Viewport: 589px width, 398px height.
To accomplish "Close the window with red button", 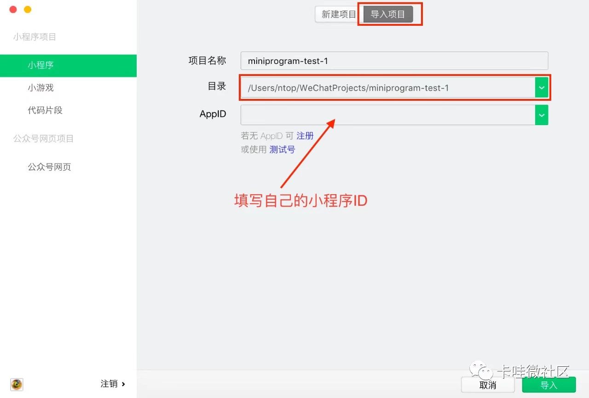I will click(x=13, y=9).
